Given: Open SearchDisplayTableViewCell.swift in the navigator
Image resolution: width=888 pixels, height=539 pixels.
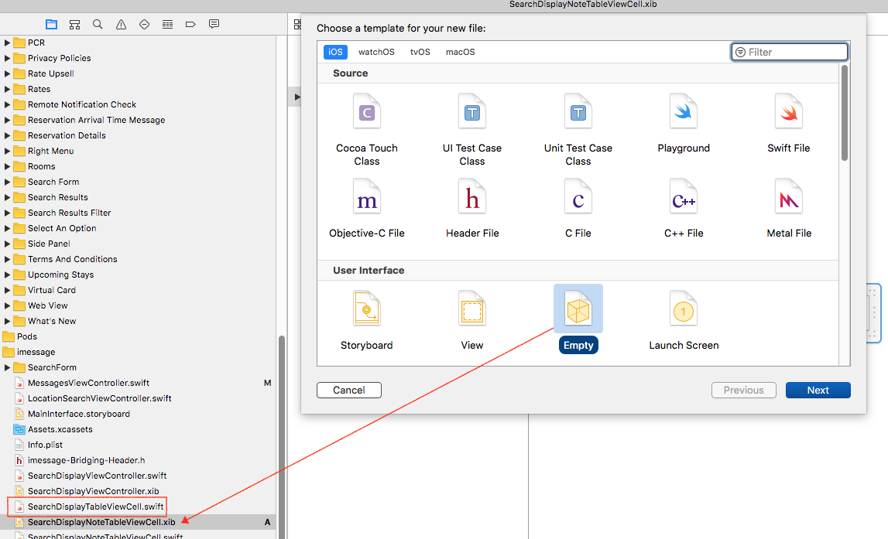Looking at the screenshot, I should [95, 507].
